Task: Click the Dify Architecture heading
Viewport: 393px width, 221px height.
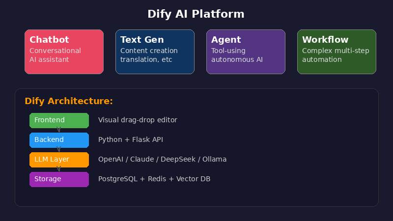Action: coord(69,101)
